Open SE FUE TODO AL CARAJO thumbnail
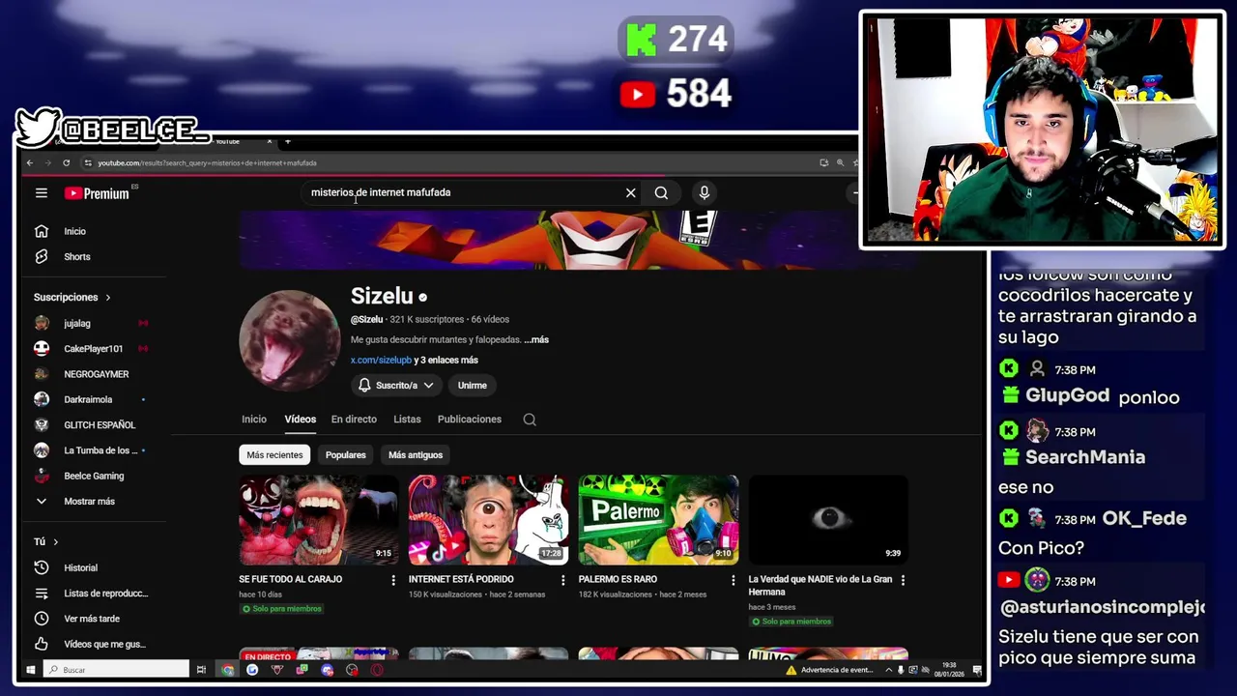 (319, 520)
